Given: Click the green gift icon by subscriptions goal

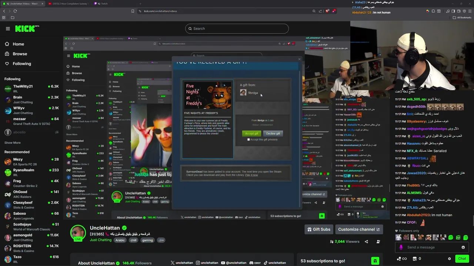Looking at the screenshot, I should 375,261.
